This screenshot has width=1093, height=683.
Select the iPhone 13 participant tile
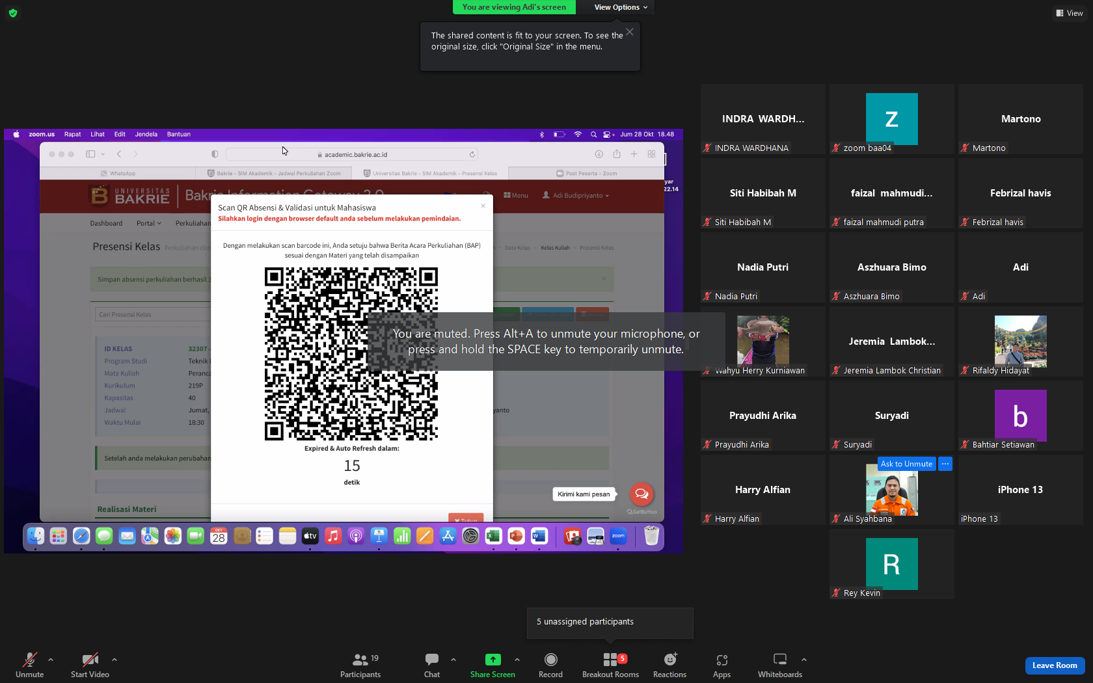(x=1021, y=490)
